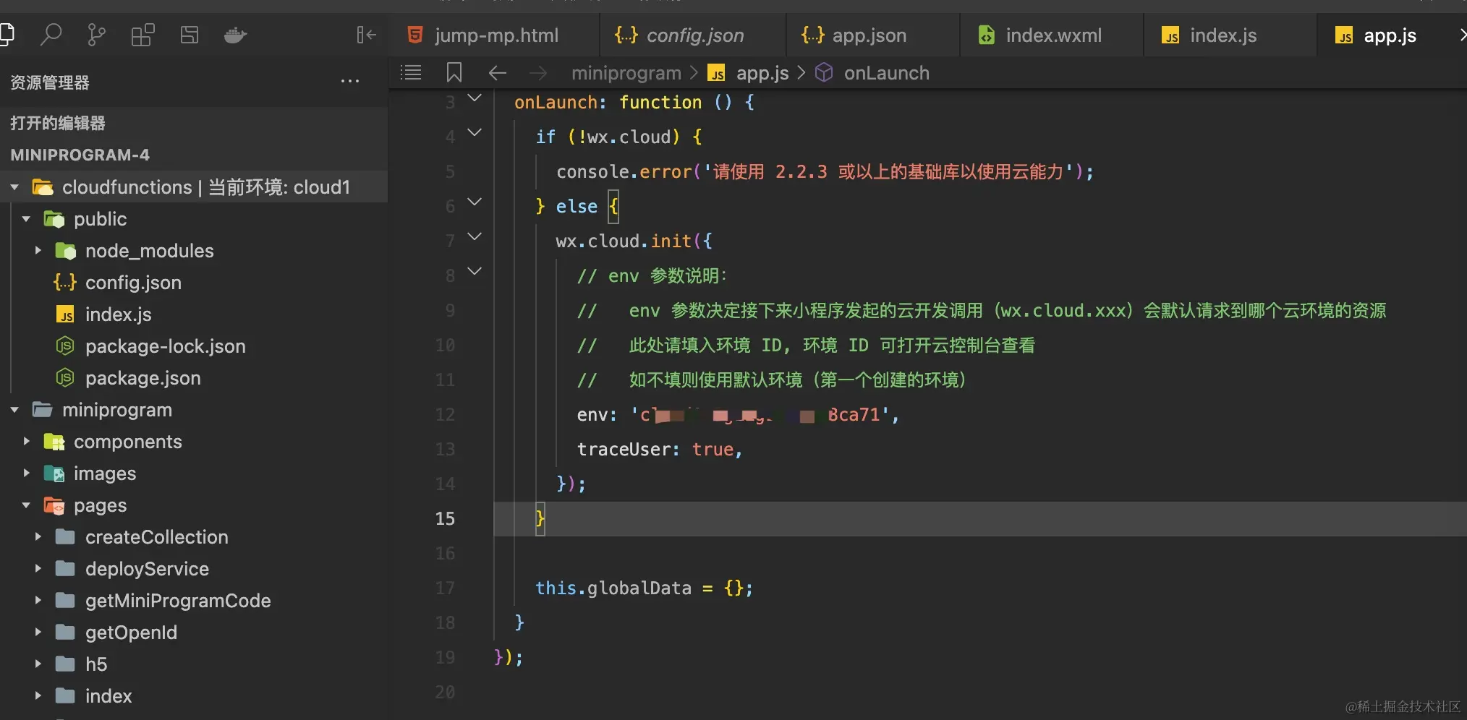Select the pages folder icon
Image resolution: width=1467 pixels, height=720 pixels.
point(54,505)
